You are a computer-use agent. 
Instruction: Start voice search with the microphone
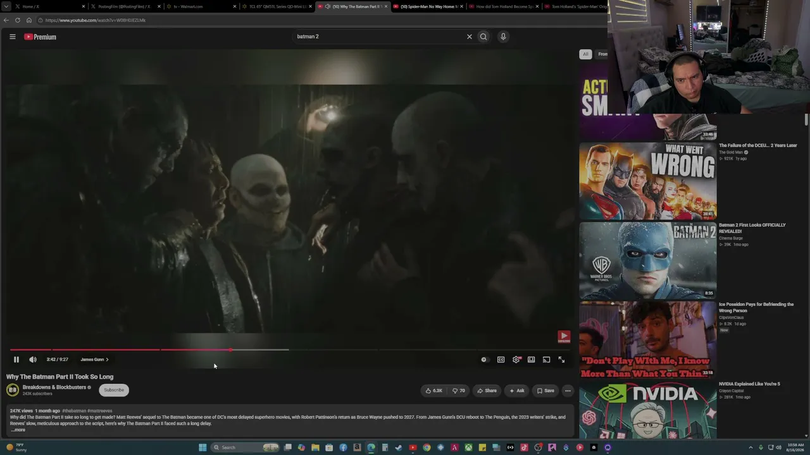[503, 37]
